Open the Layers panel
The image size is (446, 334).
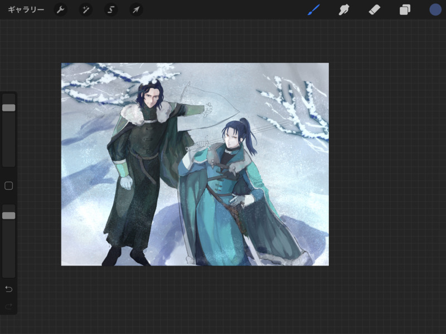pyautogui.click(x=405, y=10)
